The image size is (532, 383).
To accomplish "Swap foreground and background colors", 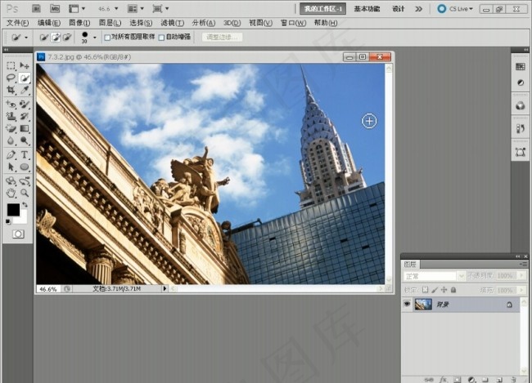I will tap(25, 205).
